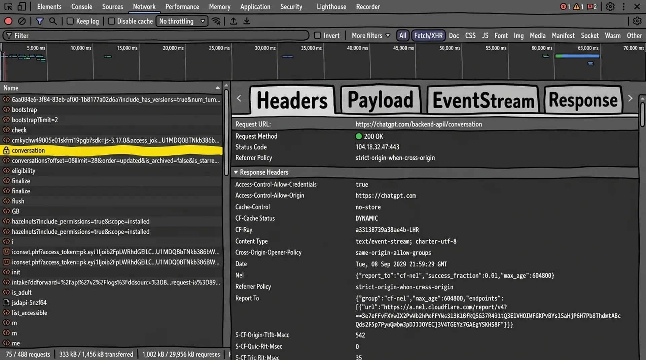
Task: Export HAR file with download arrow
Action: (x=247, y=21)
